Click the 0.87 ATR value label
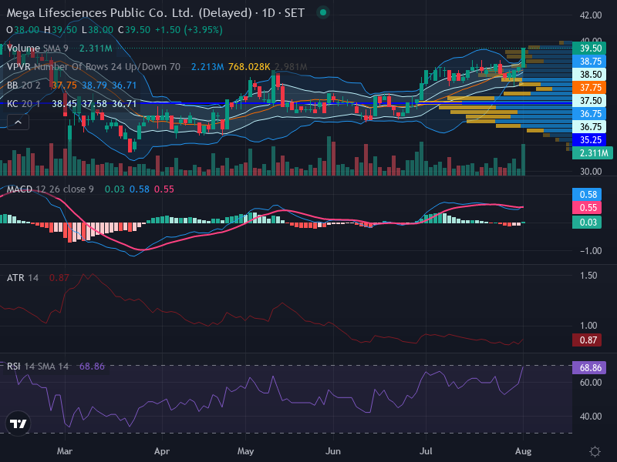 586,340
